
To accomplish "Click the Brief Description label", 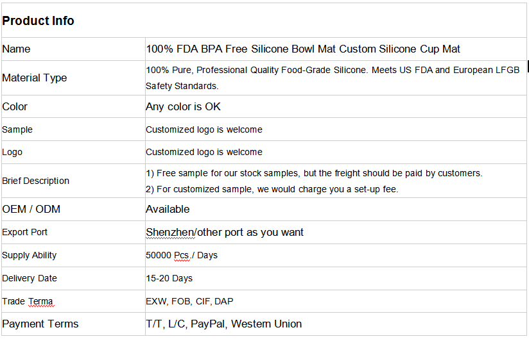I will coord(35,181).
